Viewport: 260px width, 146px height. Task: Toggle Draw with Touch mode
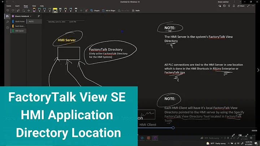(x=86, y=10)
